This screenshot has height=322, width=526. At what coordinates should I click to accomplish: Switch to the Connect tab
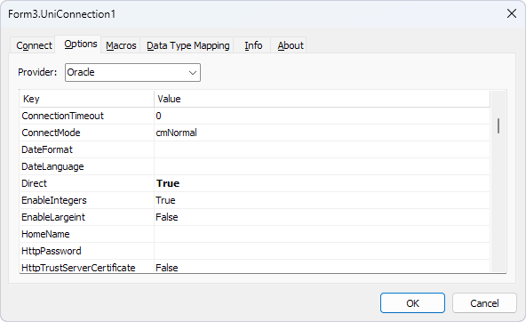(x=33, y=45)
